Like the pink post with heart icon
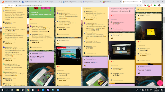The height and width of the screenshot is (92, 165). pyautogui.click(x=112, y=15)
